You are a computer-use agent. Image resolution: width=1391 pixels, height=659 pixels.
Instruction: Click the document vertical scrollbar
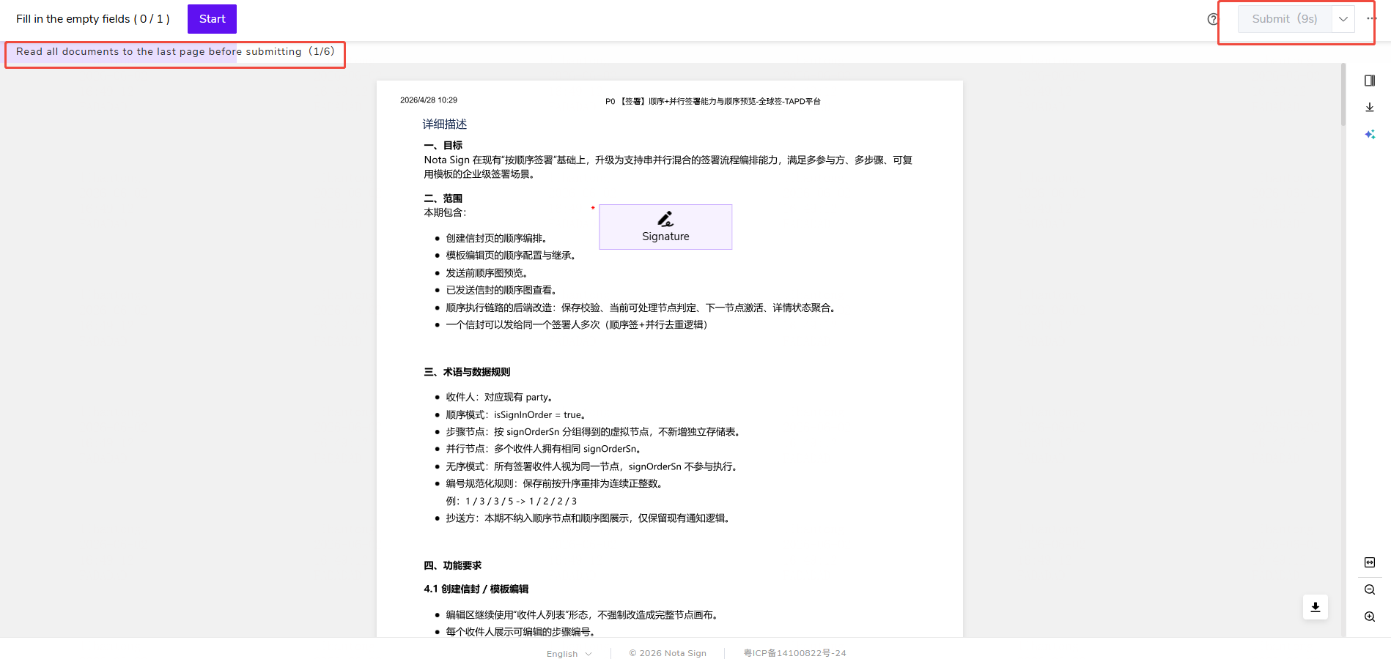coord(1343,95)
